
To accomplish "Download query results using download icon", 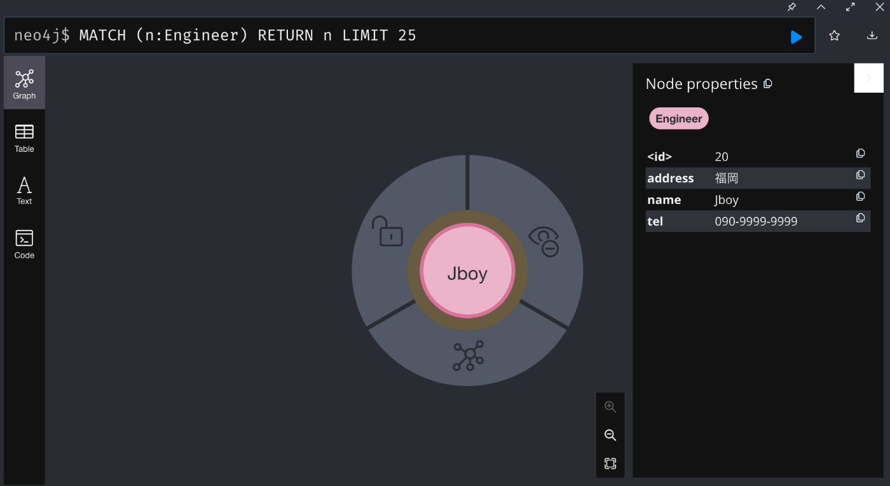I will click(872, 36).
